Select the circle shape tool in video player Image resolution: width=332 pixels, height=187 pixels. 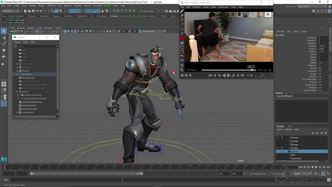pyautogui.click(x=182, y=29)
